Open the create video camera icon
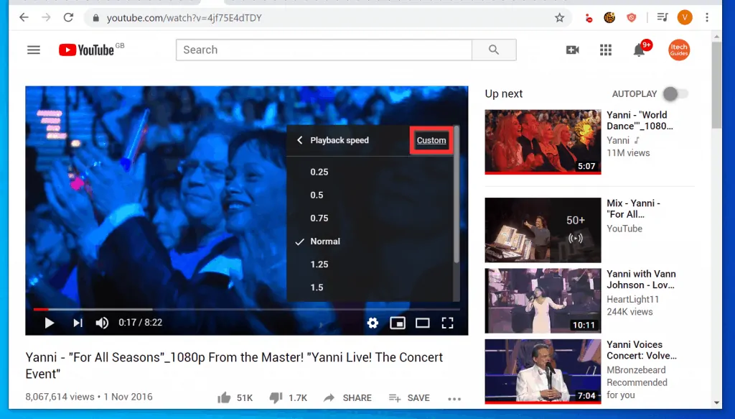 click(x=572, y=50)
